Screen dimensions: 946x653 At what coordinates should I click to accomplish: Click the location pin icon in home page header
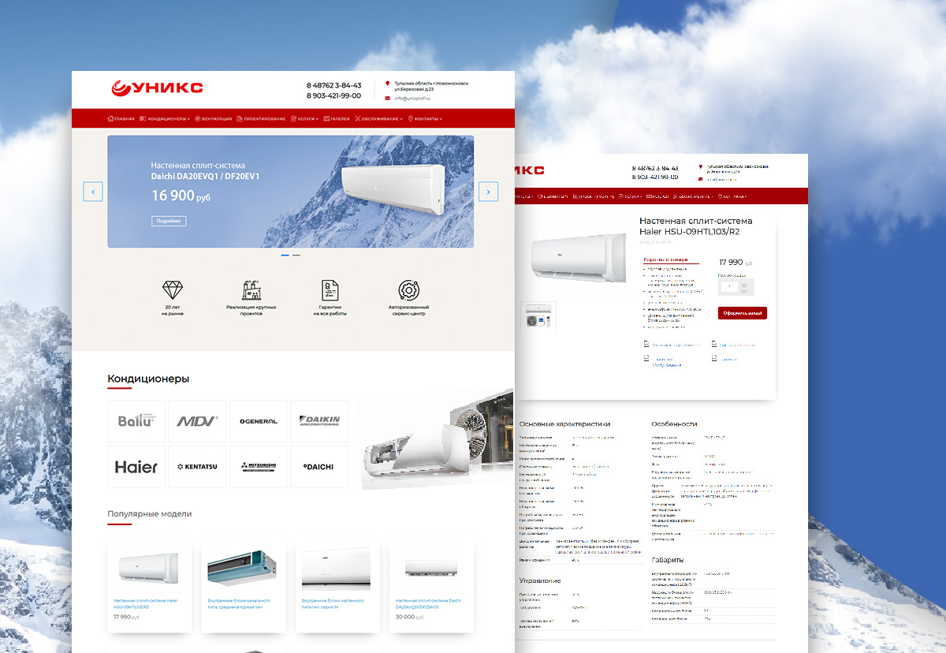(x=387, y=83)
